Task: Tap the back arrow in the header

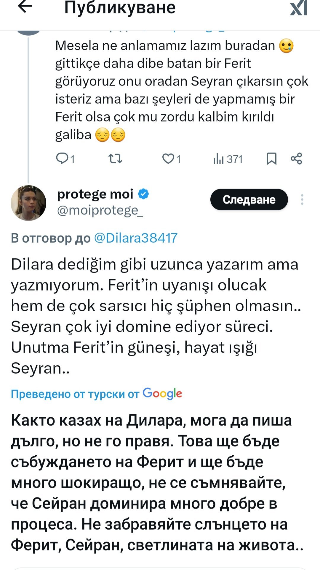Action: 25,7
